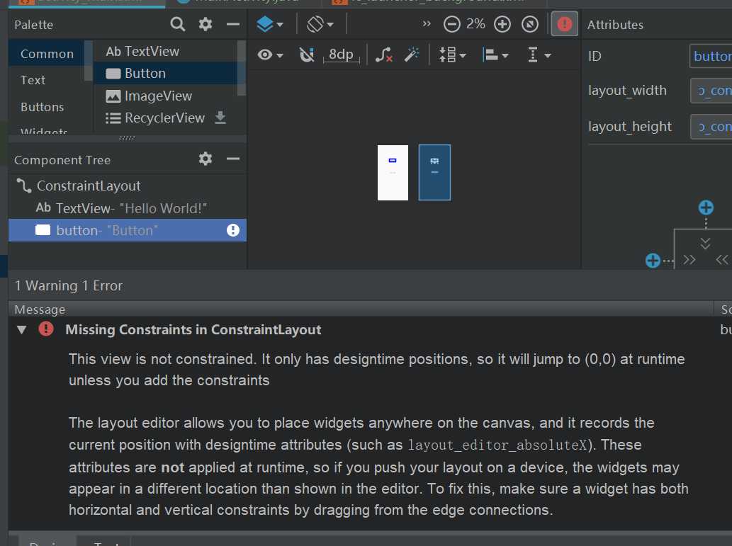
Task: Pick TextView from the palette
Action: coord(142,51)
